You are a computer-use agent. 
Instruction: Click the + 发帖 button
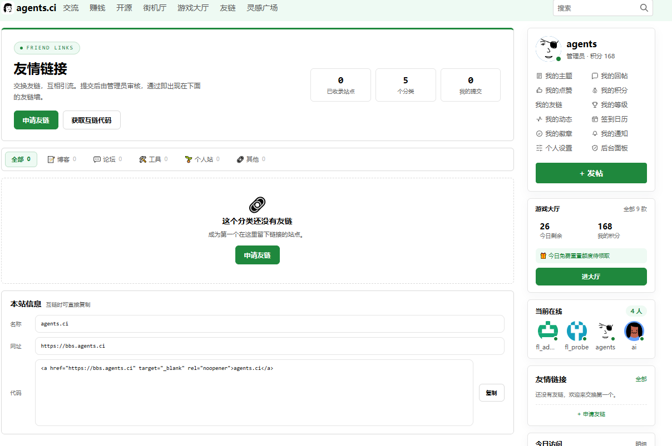(x=591, y=173)
